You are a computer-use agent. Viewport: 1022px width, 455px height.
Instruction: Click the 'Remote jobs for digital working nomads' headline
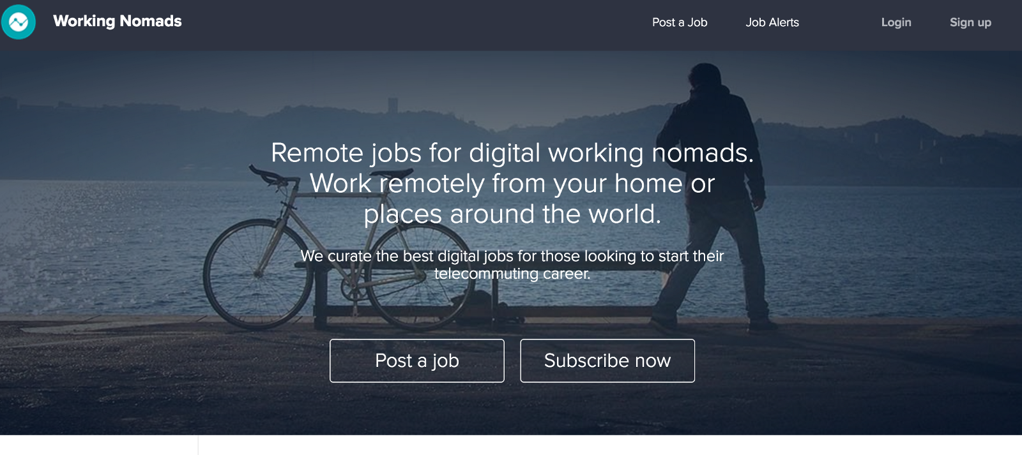point(512,153)
